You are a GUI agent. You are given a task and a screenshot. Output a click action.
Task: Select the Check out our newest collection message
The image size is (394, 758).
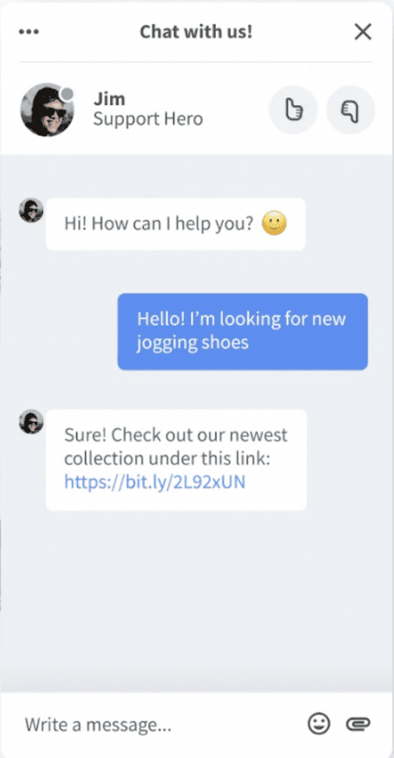point(176,460)
